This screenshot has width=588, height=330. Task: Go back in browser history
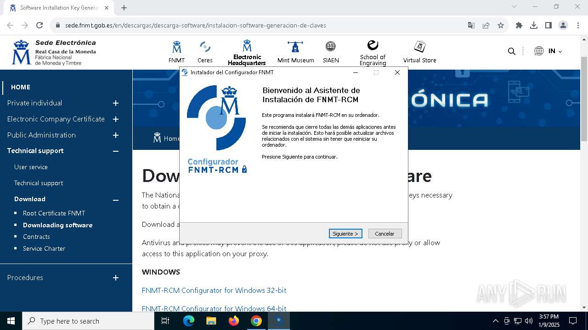click(10, 25)
